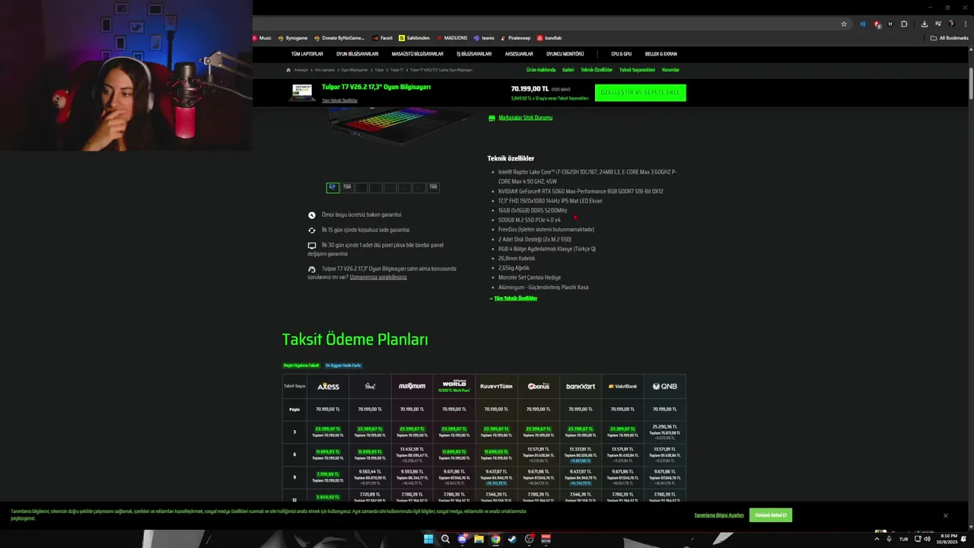Open Steam from the taskbar

[512, 539]
